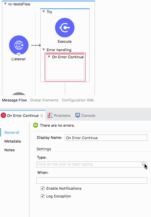Select the Listener globe icon

point(19,45)
